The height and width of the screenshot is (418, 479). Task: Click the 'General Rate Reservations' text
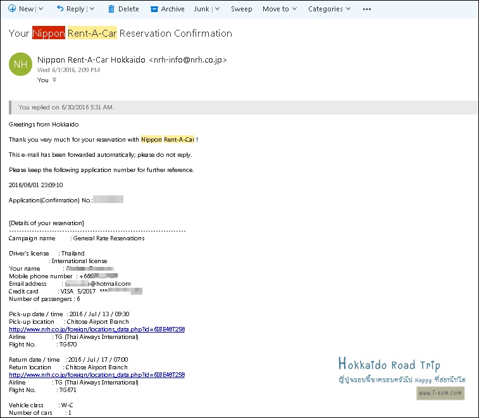[109, 238]
